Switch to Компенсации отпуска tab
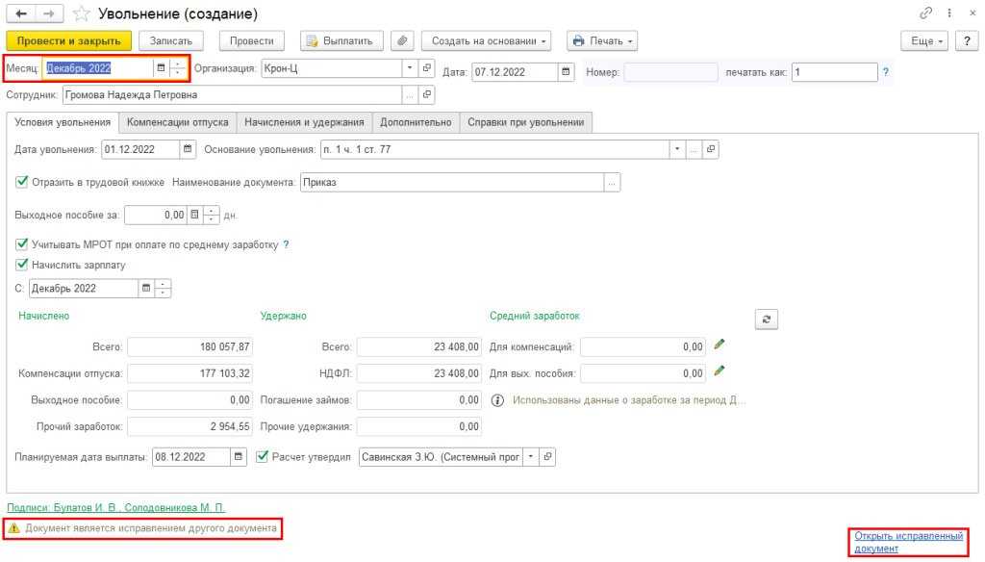The image size is (985, 562). 177,122
